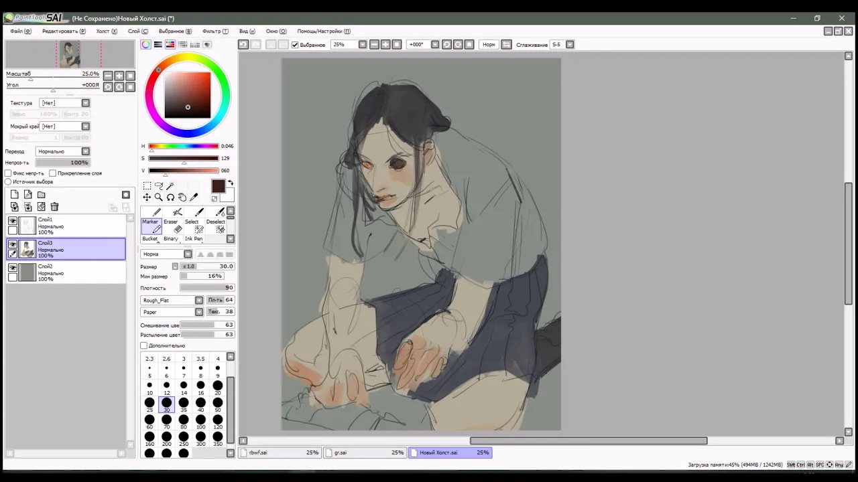Select the magic wand tool
This screenshot has height=482, width=858.
click(x=170, y=185)
